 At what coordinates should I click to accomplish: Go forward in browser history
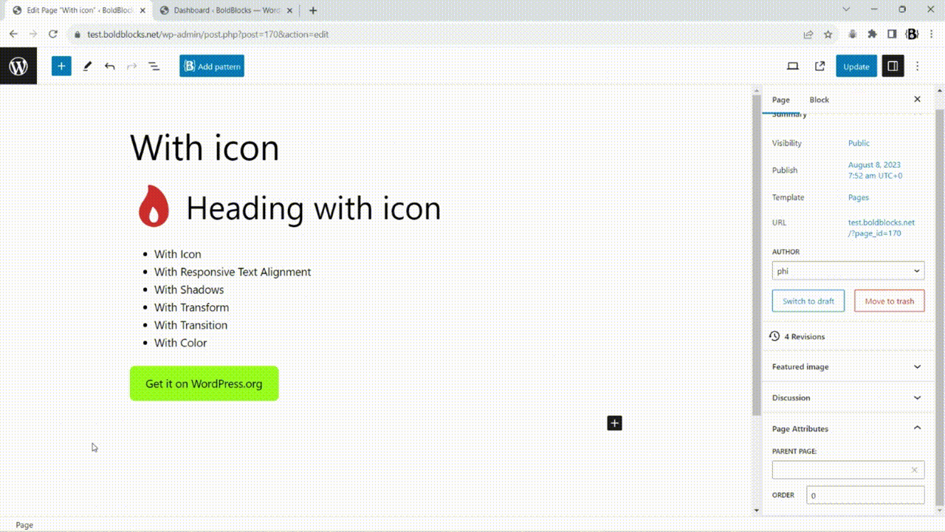(x=33, y=34)
